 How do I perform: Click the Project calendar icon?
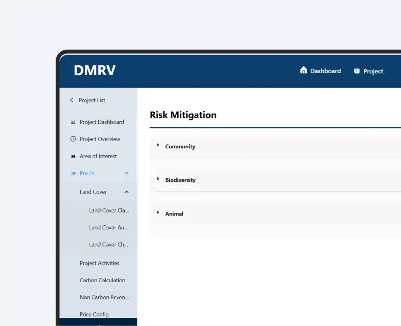click(357, 71)
